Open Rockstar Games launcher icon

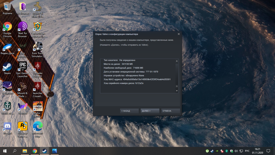(22, 129)
